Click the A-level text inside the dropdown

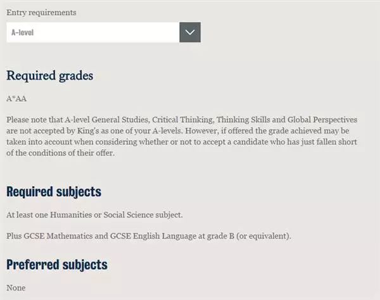tap(23, 32)
